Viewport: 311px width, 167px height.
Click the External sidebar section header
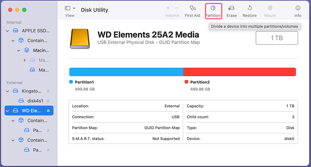point(15,83)
